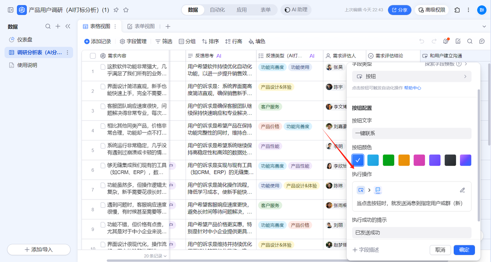Screen dimensions: 491x262
Task: Open the 按钮 field type dropdown
Action: [411, 76]
